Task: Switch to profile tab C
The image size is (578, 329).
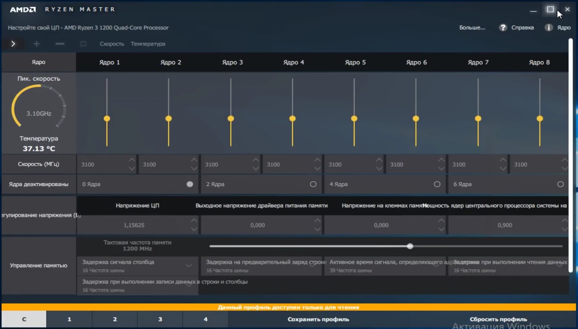Action: 24,319
